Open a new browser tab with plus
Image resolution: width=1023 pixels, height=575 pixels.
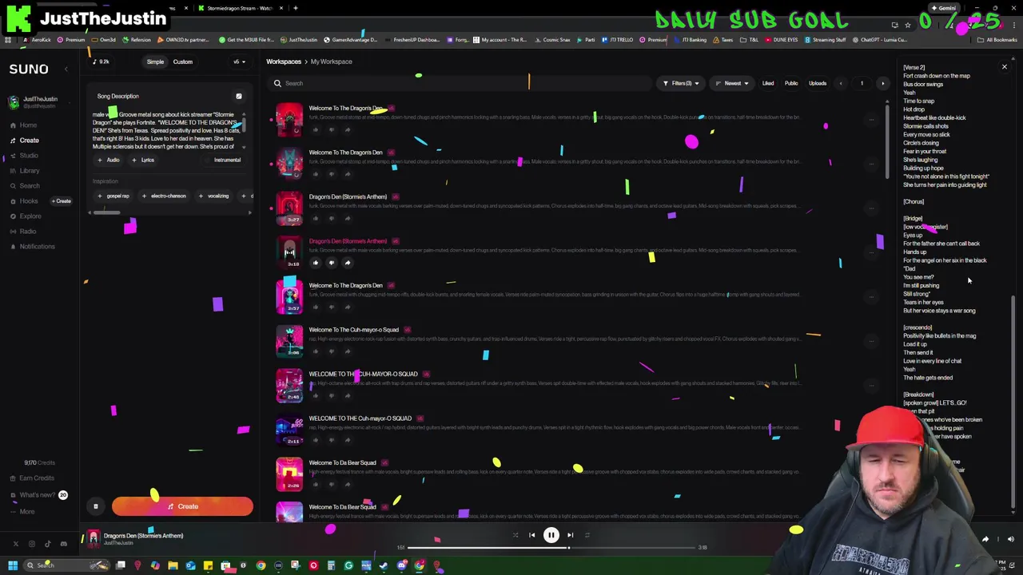pyautogui.click(x=296, y=8)
